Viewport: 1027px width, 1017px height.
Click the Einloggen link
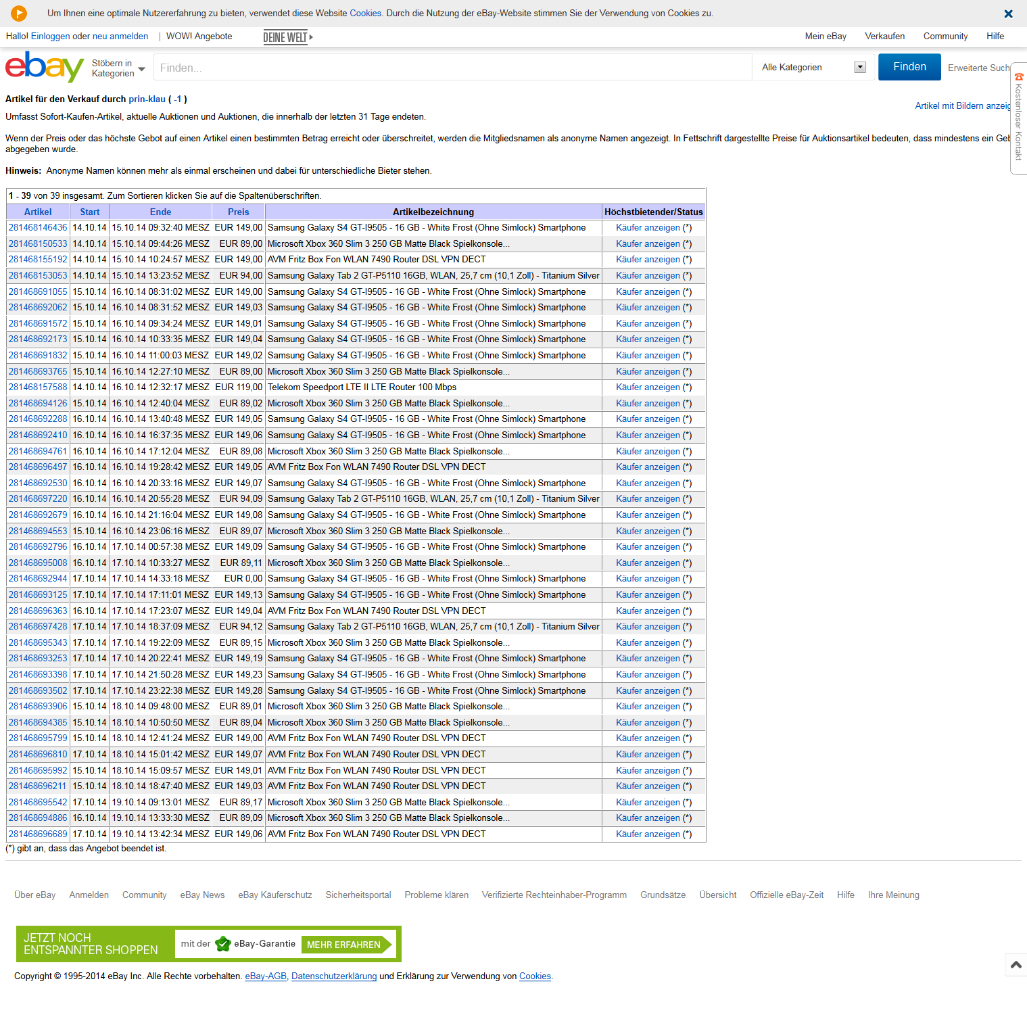point(51,37)
